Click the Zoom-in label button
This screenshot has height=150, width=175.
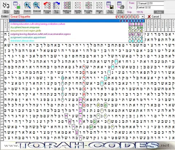[27, 12]
